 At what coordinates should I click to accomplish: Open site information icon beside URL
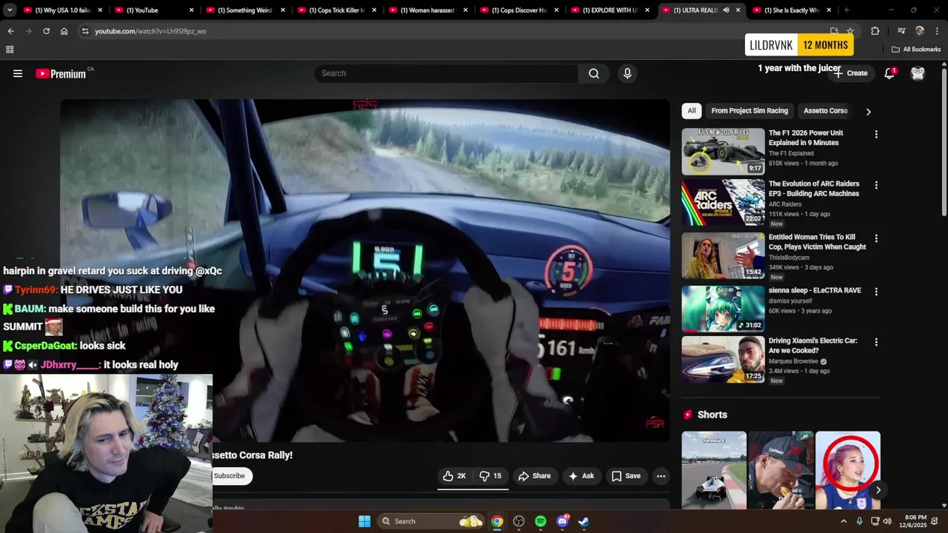tap(85, 31)
